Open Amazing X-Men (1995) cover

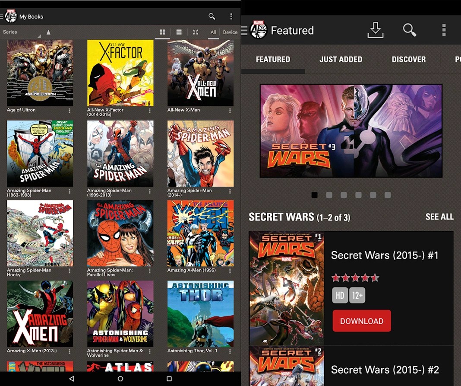pos(201,233)
